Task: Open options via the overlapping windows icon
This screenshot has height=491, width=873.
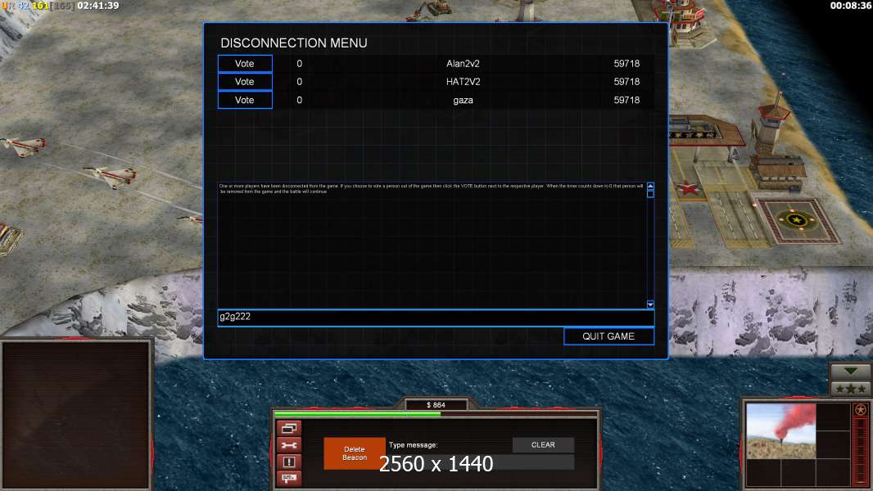Action: (289, 428)
